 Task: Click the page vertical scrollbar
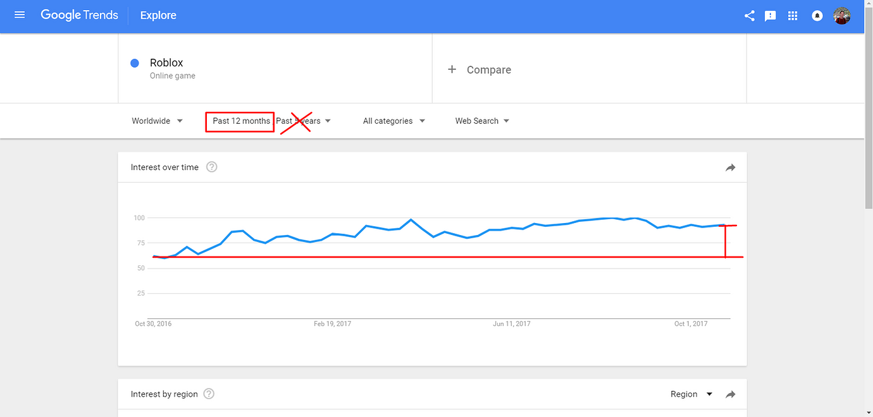869,126
